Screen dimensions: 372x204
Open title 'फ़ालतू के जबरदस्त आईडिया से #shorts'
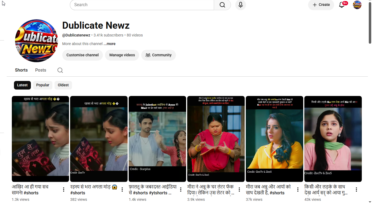pyautogui.click(x=153, y=190)
